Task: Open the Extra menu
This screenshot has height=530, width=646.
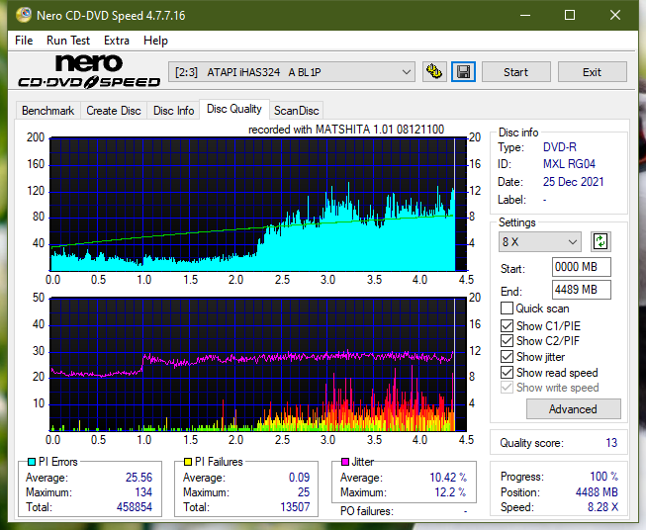Action: (117, 41)
